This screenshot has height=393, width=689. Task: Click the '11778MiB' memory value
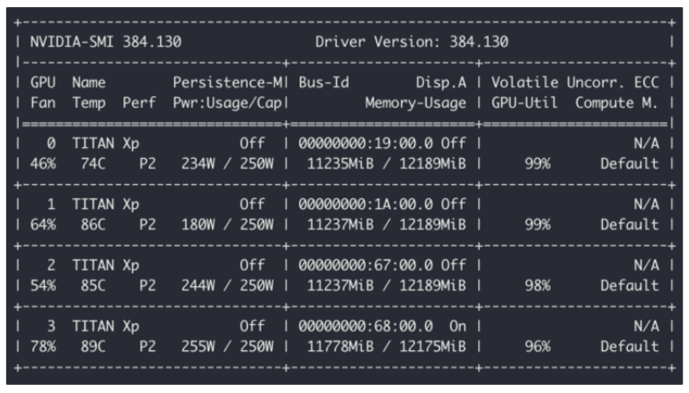tap(340, 347)
